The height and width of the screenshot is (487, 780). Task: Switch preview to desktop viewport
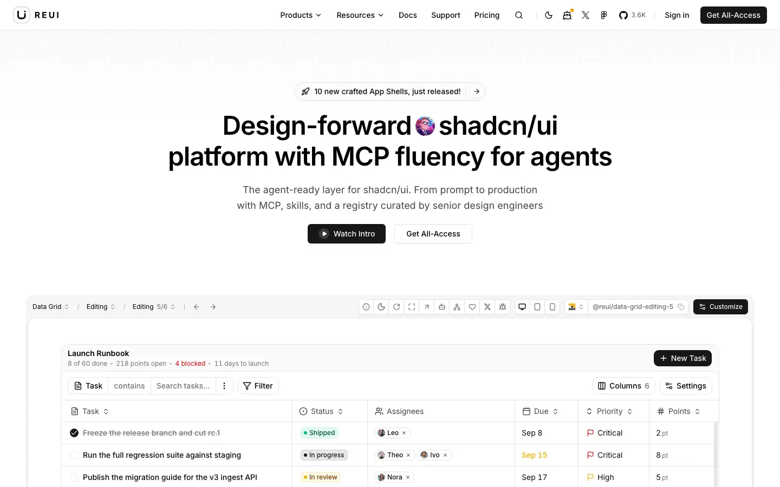(x=522, y=307)
